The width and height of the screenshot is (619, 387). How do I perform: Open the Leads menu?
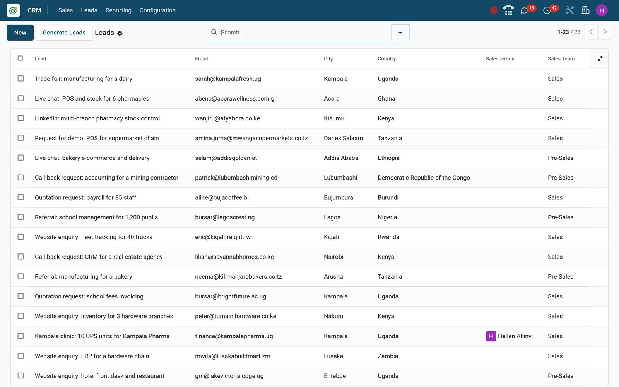point(89,10)
